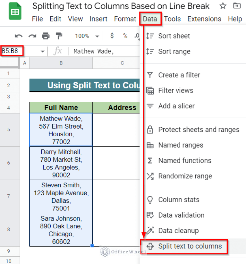Screen dimensions: 246x264
Task: Select cell with Darry Mitchell address
Action: (x=61, y=163)
